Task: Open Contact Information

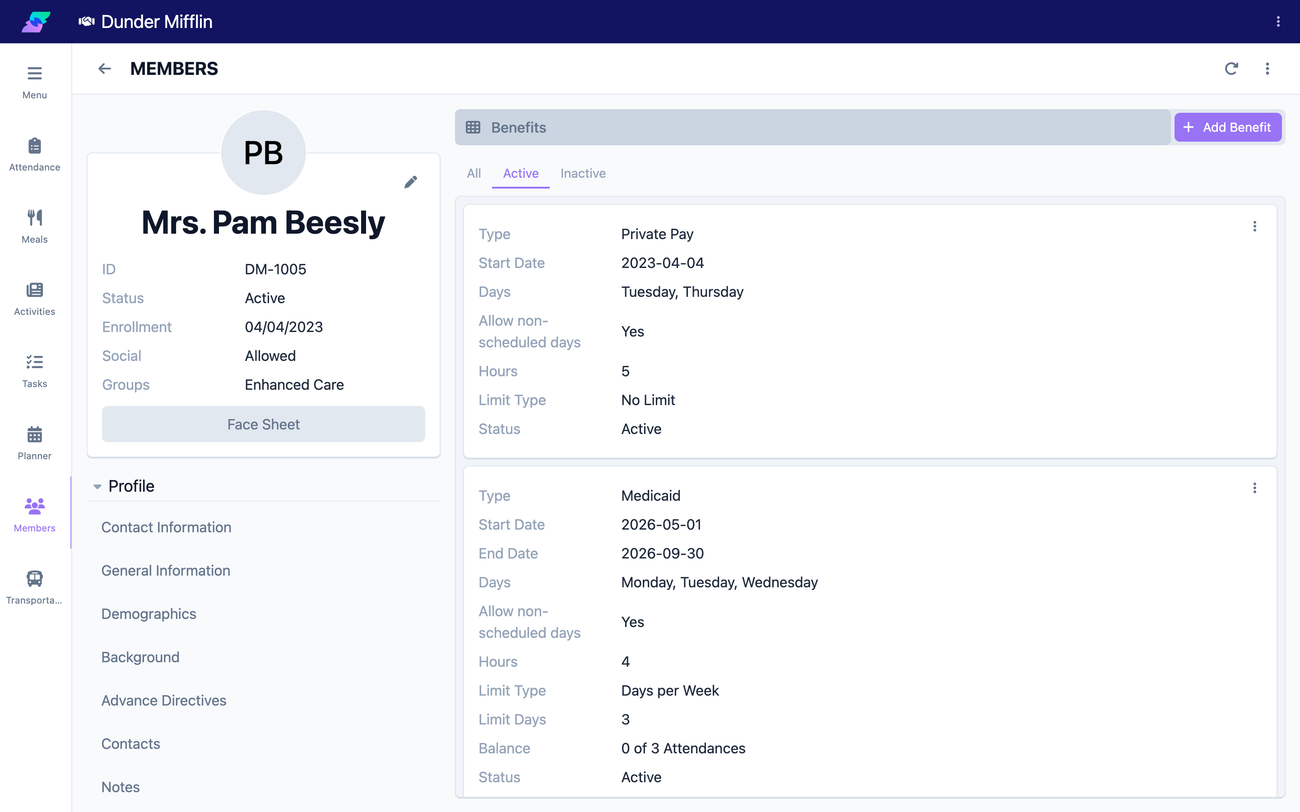Action: point(166,527)
